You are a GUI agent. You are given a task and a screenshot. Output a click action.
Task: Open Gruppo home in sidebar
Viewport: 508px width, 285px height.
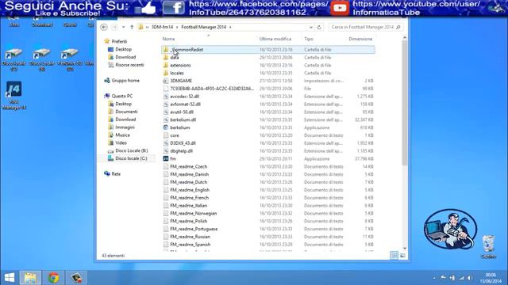[125, 81]
